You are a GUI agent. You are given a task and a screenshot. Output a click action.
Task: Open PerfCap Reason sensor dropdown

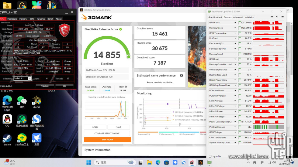235,127
